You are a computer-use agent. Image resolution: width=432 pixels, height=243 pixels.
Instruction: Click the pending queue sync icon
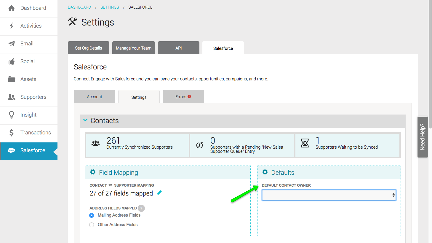200,145
